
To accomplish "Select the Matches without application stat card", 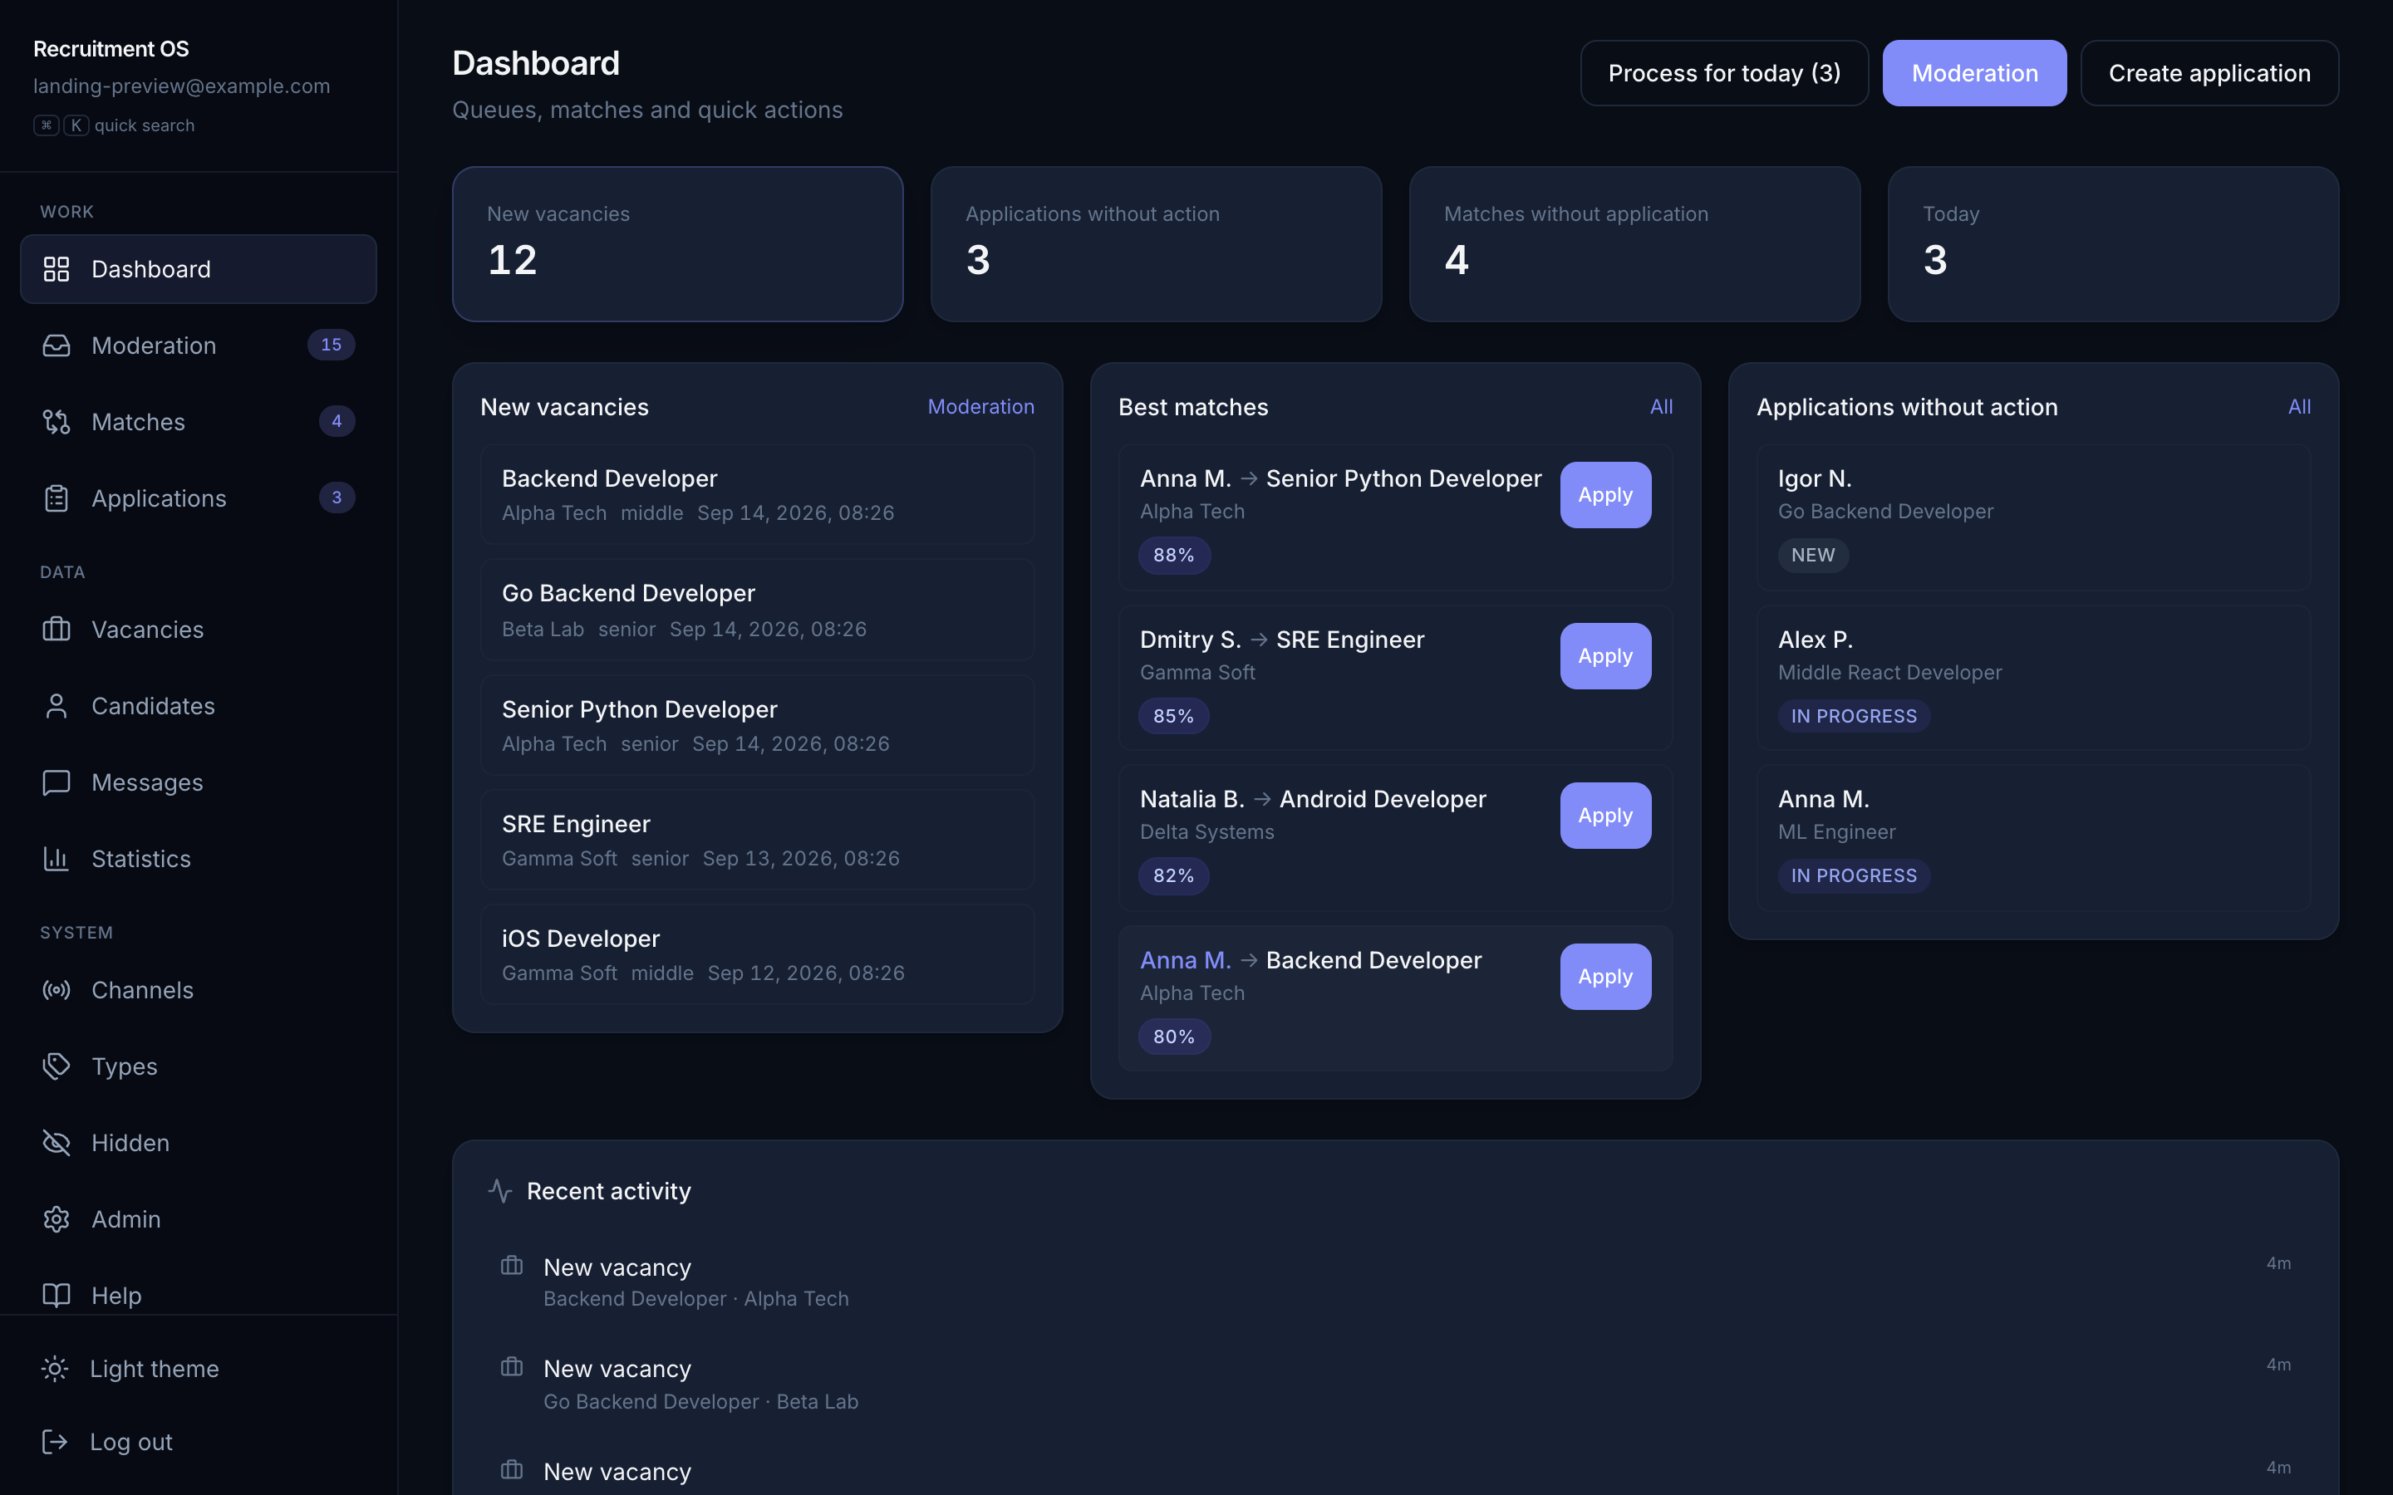I will [1634, 244].
